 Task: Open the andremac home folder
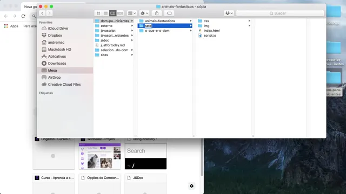(56, 43)
